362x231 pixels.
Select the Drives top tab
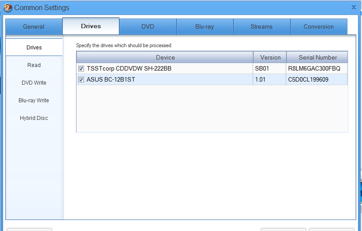(91, 26)
